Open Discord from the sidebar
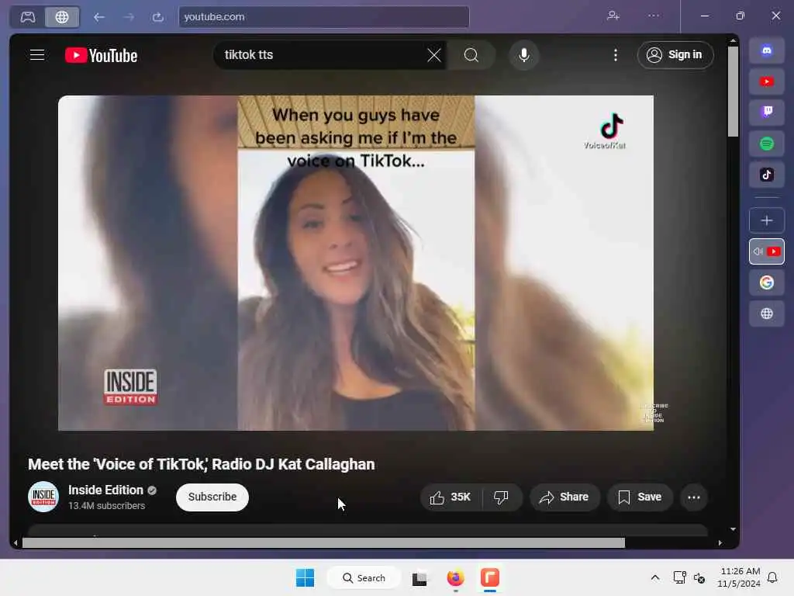Image resolution: width=794 pixels, height=596 pixels. click(767, 50)
